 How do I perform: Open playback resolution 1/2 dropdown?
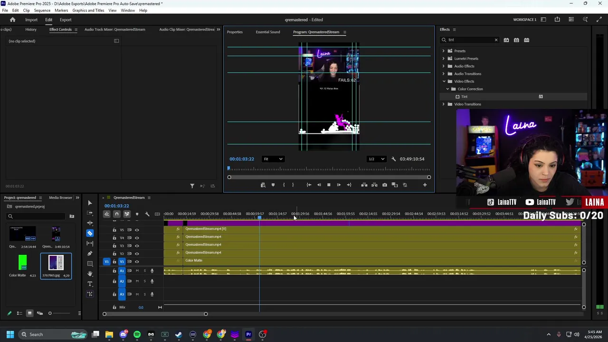(376, 159)
